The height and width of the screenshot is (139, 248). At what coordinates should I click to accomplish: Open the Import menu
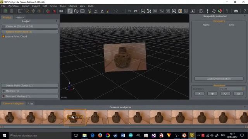coord(26,6)
